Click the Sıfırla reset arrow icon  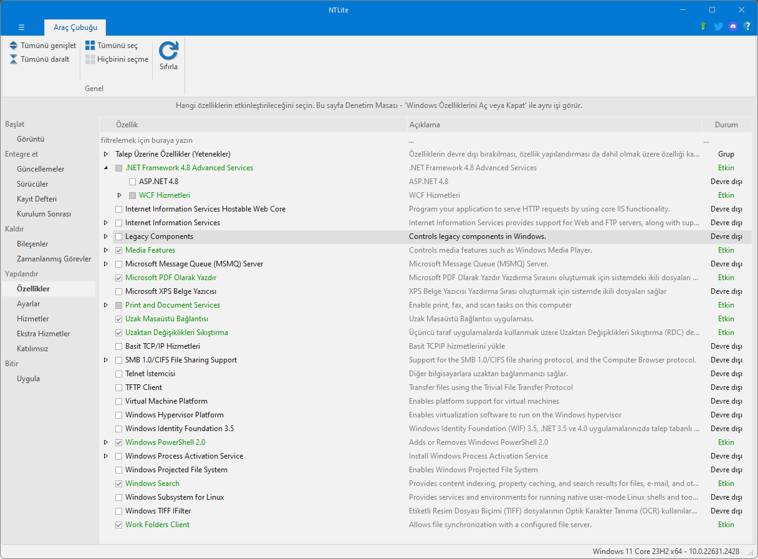(x=168, y=51)
